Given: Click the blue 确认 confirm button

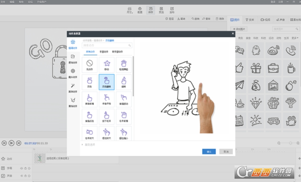Looking at the screenshot, I should 209,152.
